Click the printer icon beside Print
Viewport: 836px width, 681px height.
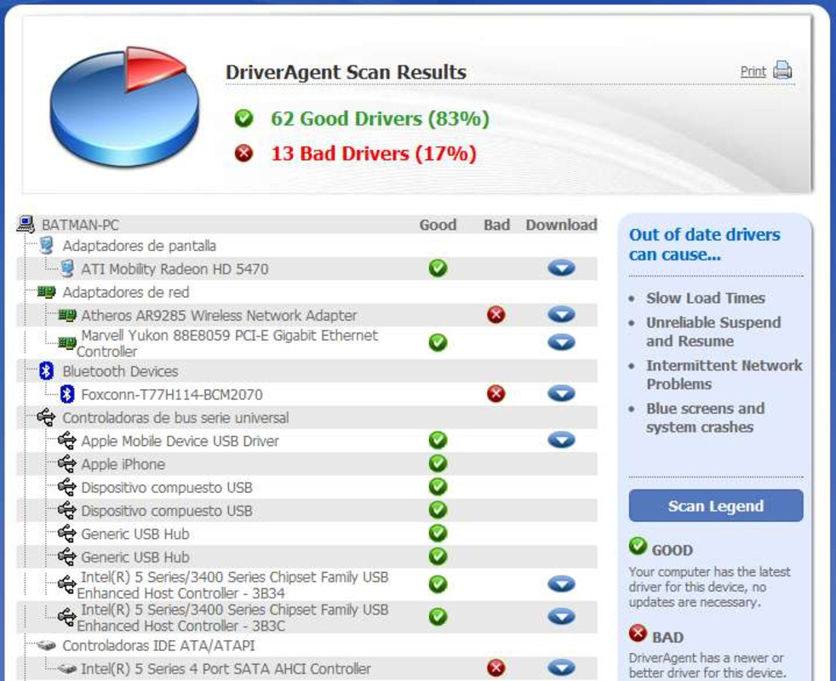click(x=782, y=71)
